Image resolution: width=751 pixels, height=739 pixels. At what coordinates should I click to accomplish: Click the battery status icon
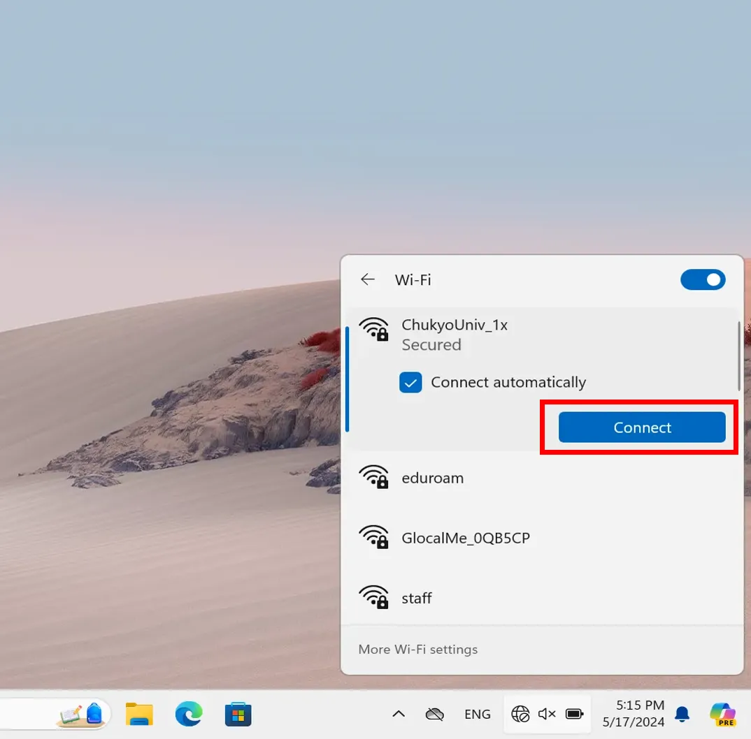tap(574, 714)
